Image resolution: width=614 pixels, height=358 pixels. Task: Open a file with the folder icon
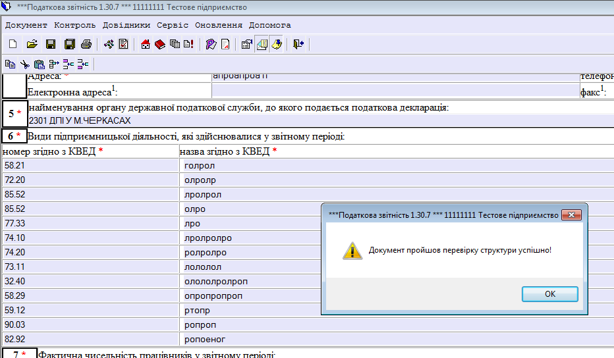[32, 45]
